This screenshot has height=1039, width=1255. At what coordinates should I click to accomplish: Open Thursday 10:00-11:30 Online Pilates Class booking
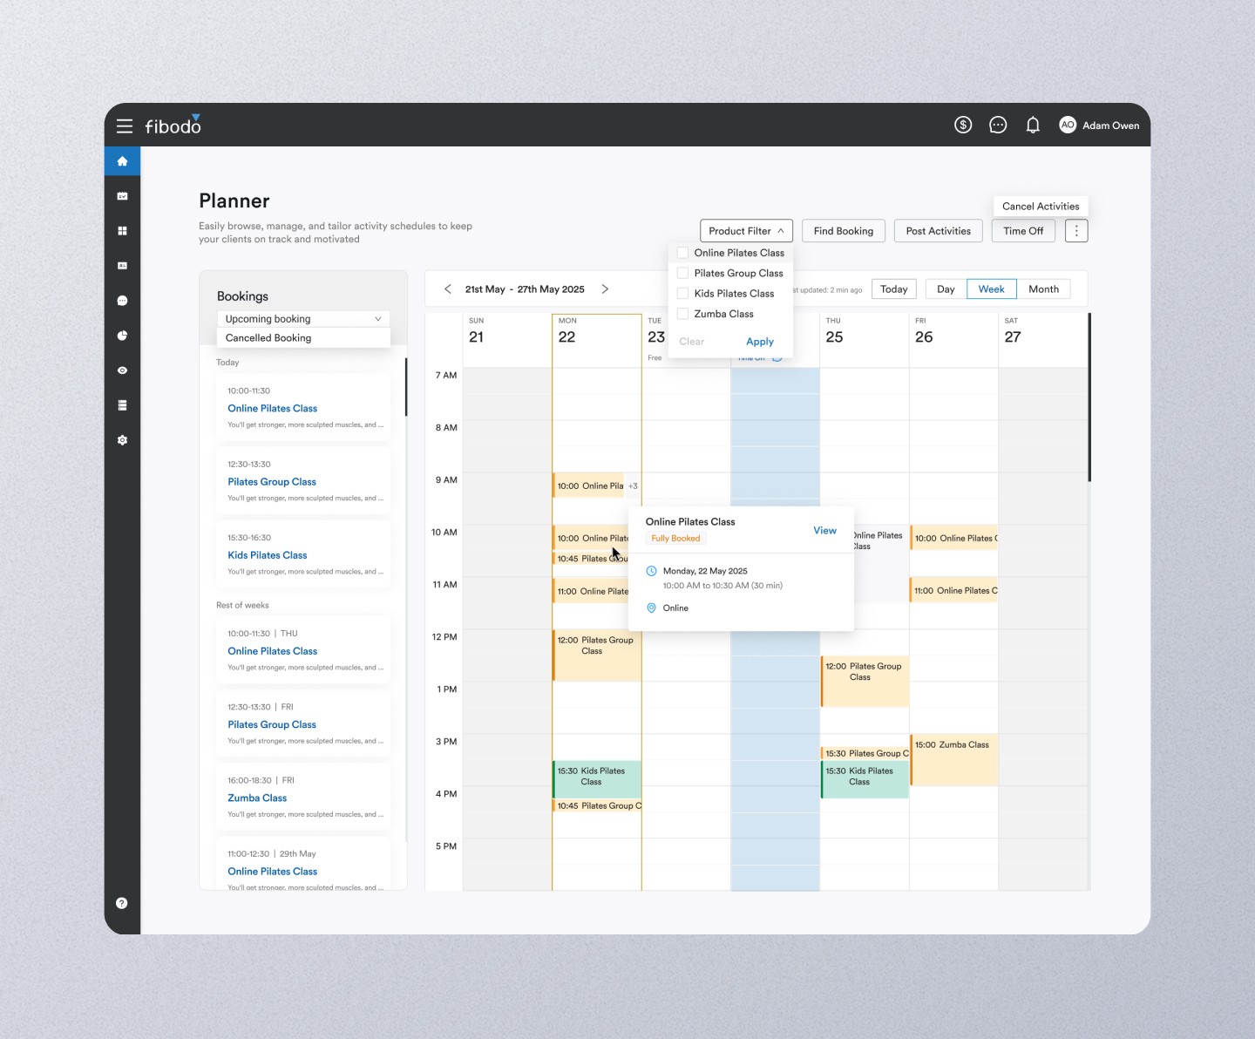304,650
